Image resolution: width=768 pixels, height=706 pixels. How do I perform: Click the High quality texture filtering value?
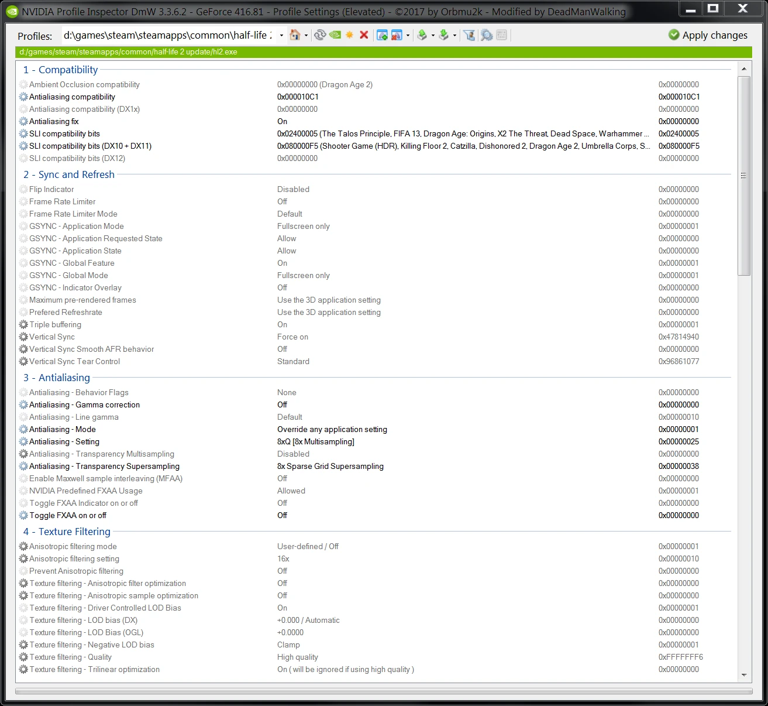pyautogui.click(x=298, y=657)
